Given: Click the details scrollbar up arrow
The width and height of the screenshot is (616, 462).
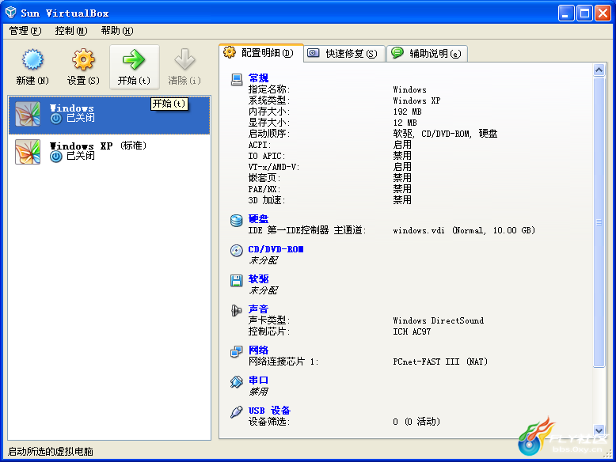Looking at the screenshot, I should (599, 70).
